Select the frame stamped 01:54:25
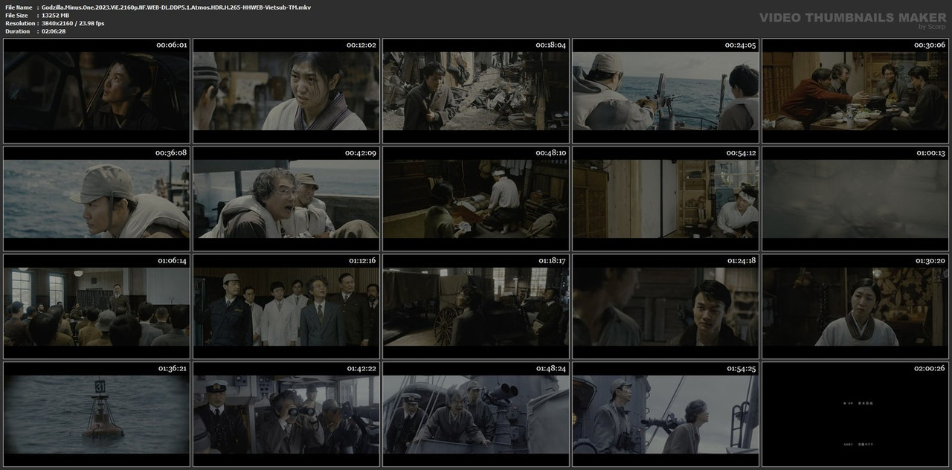This screenshot has width=952, height=470. coord(666,414)
